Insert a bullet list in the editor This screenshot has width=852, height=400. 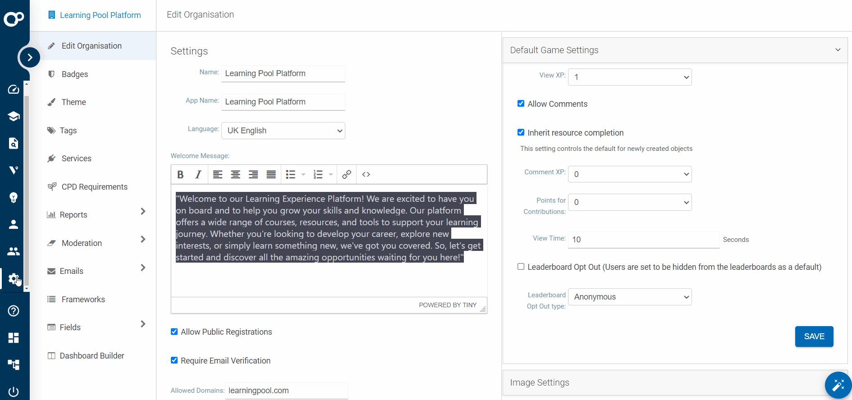click(x=291, y=174)
